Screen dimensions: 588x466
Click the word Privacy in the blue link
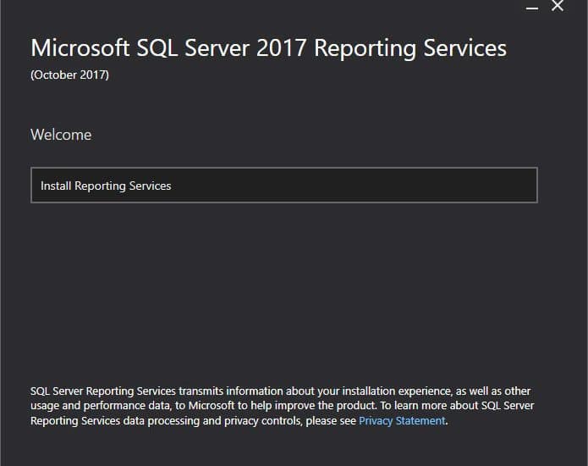(376, 421)
